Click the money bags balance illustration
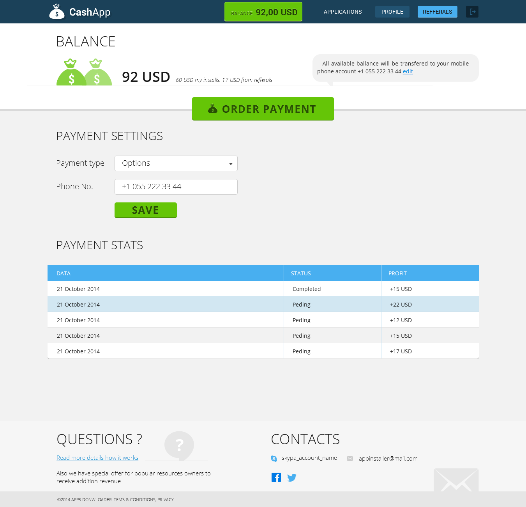 pyautogui.click(x=84, y=72)
